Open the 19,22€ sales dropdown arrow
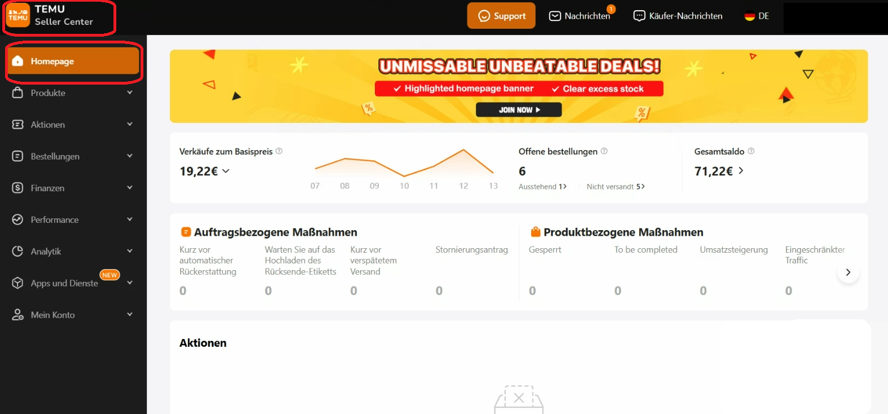 pyautogui.click(x=226, y=171)
